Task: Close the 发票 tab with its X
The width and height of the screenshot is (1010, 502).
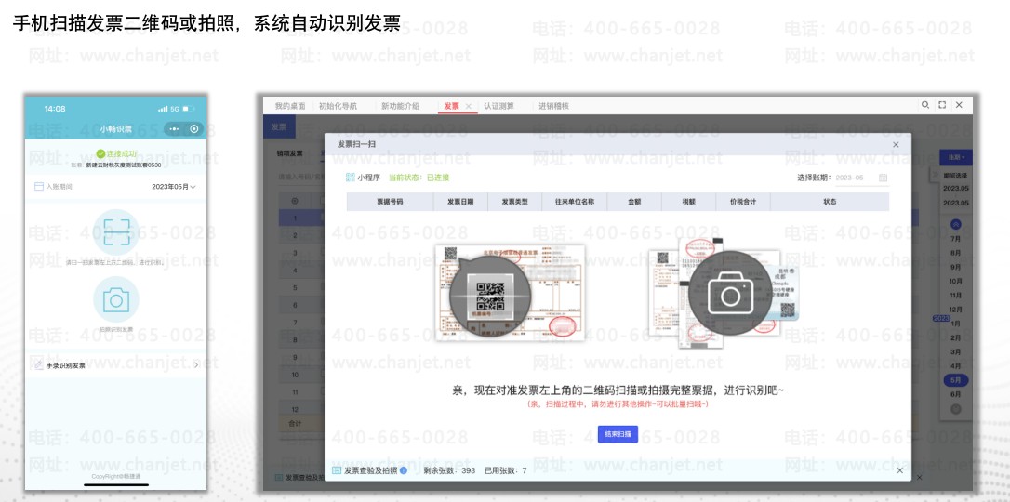Action: 469,106
